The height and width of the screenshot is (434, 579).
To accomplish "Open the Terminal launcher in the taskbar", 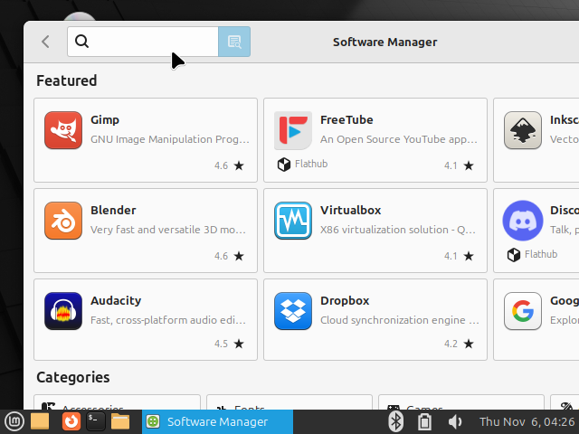I will point(95,421).
